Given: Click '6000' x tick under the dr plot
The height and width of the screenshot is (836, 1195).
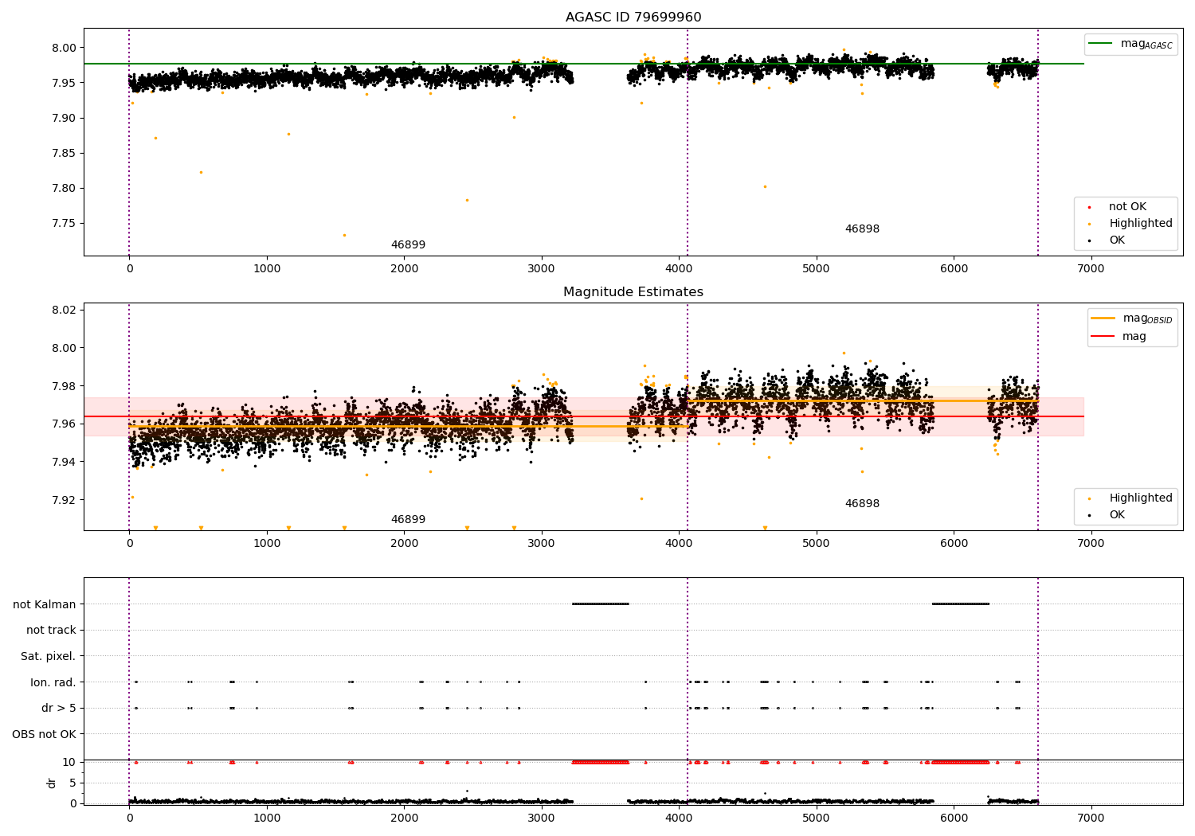Looking at the screenshot, I should (954, 818).
